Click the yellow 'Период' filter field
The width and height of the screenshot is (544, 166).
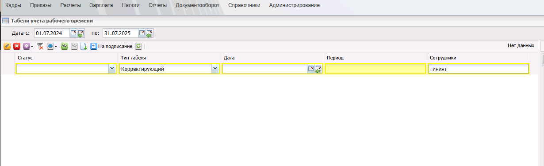click(x=375, y=69)
